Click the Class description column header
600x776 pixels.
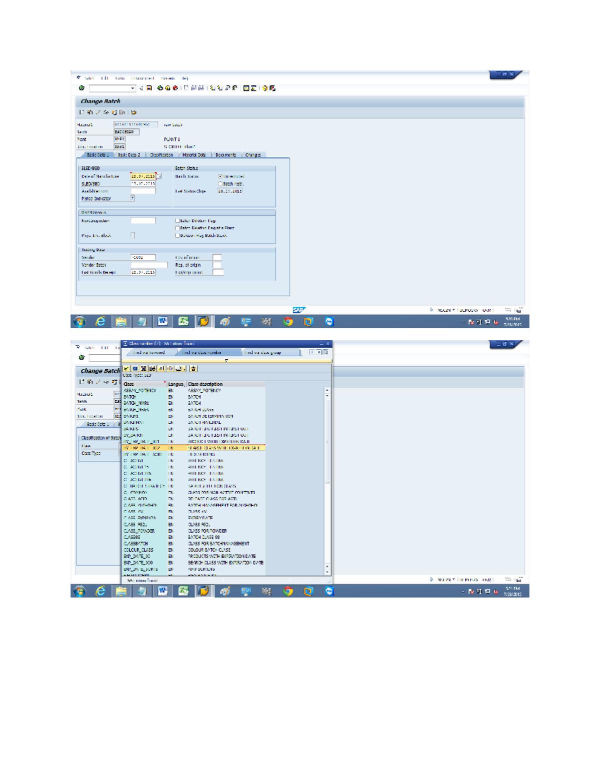226,384
